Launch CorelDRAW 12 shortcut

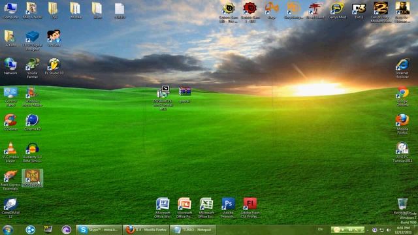(10, 208)
